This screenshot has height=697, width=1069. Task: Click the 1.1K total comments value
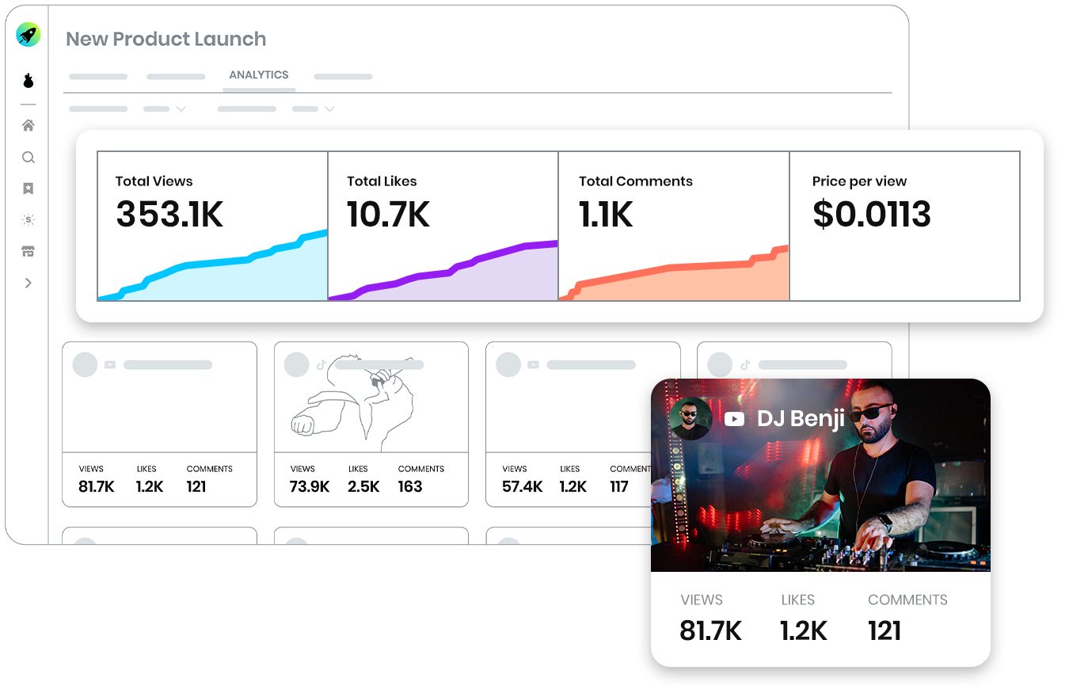click(606, 215)
